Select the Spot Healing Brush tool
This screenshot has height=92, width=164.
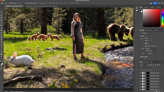(1, 25)
